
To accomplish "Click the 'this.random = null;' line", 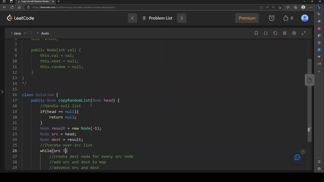I will coord(62,67).
